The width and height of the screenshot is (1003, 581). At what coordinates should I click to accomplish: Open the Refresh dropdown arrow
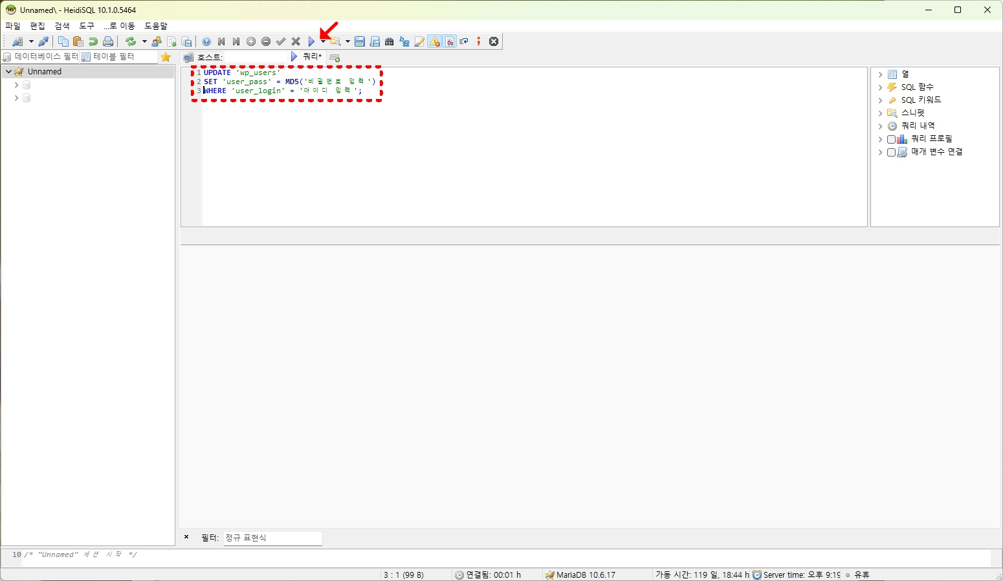pyautogui.click(x=144, y=41)
